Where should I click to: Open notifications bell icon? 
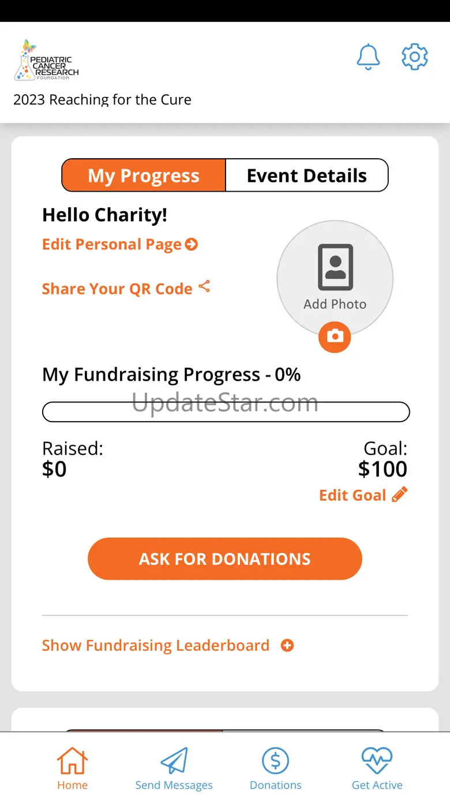pos(368,57)
